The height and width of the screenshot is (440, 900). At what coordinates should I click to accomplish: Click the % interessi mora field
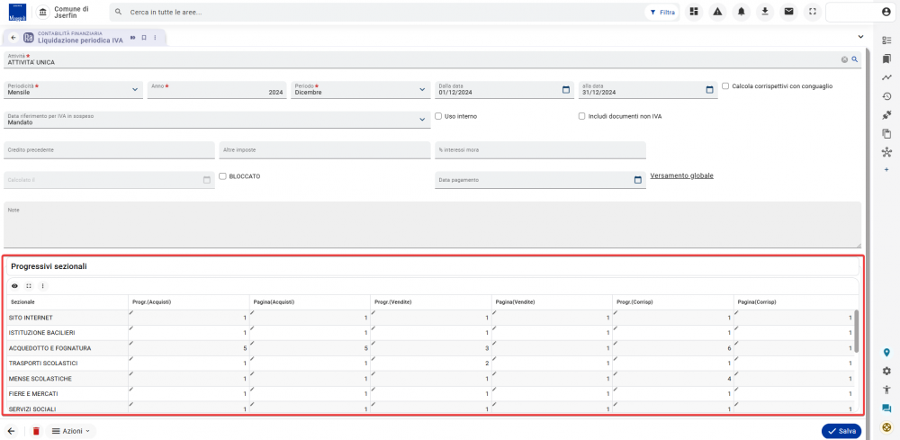coord(540,149)
